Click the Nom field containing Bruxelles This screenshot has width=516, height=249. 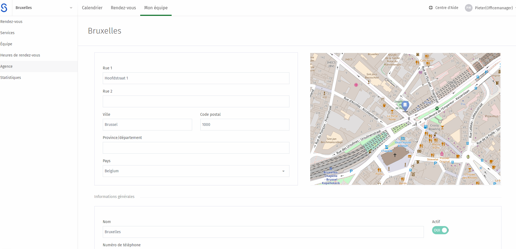click(263, 232)
